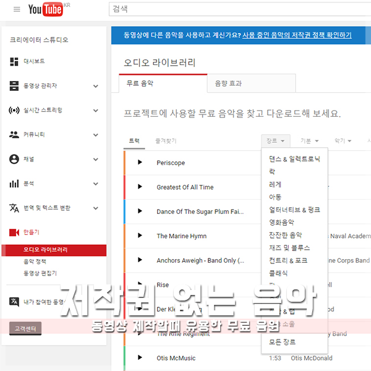Choose 얼터너티브 & 펑크 genre

tap(294, 210)
